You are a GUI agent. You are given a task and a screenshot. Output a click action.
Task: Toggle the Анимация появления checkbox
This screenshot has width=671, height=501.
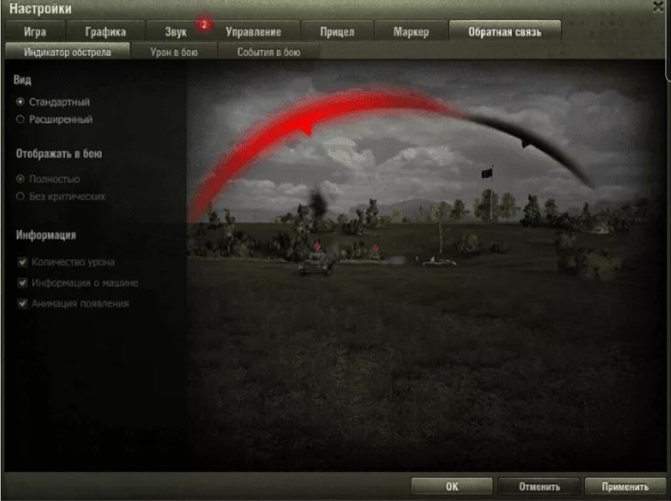point(23,304)
